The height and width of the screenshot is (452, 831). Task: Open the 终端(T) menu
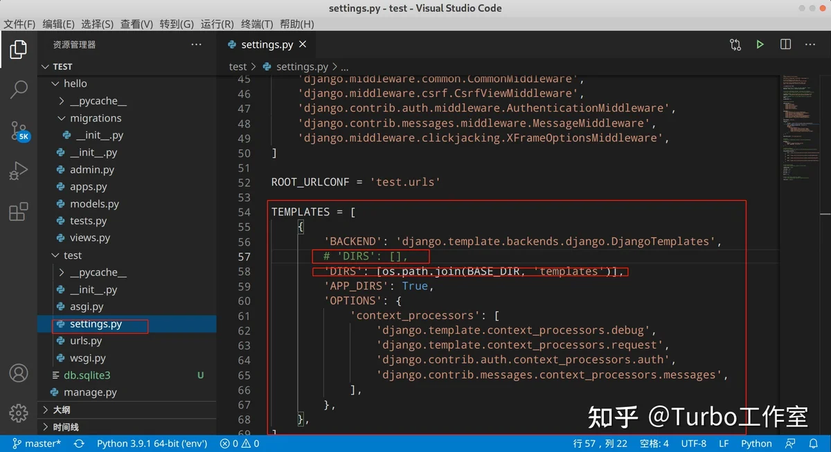[x=257, y=24]
